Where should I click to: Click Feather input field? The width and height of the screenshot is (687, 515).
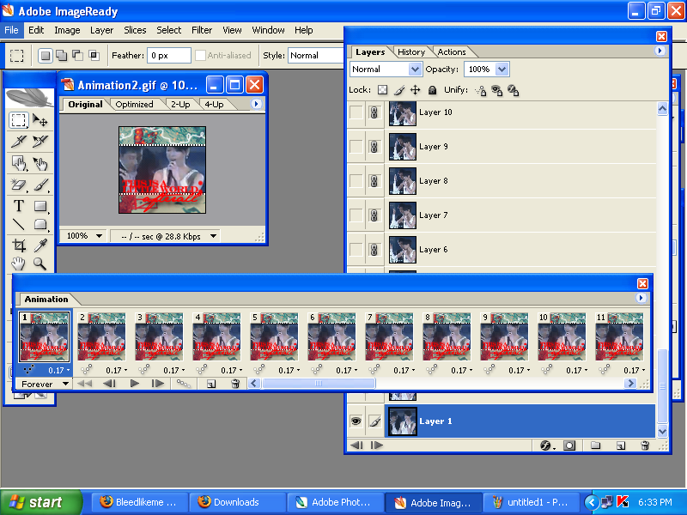[x=168, y=56]
